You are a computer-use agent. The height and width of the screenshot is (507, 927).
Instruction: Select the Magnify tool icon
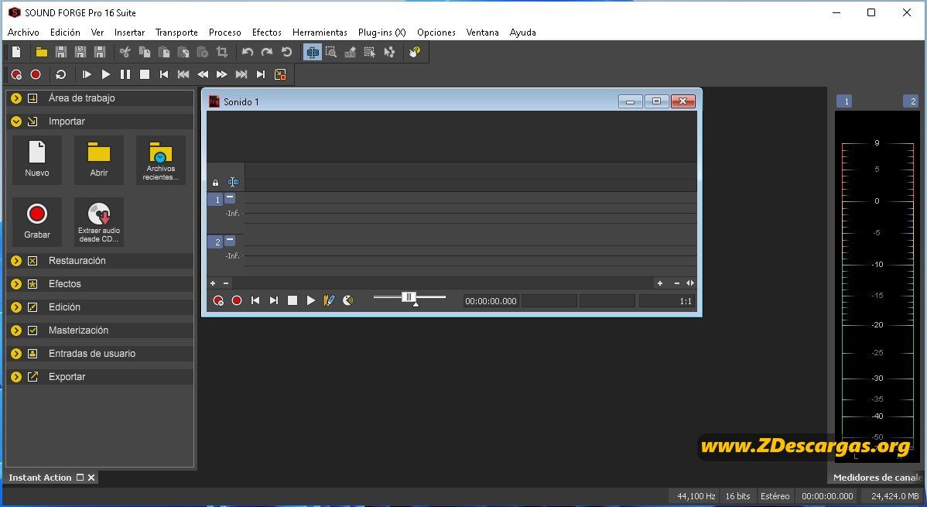point(331,52)
